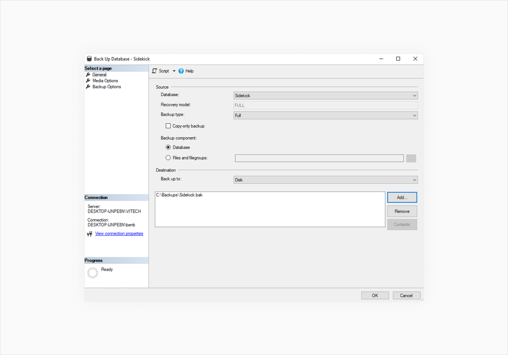508x355 pixels.
Task: Click the Backup Options wrench icon
Action: [x=88, y=87]
